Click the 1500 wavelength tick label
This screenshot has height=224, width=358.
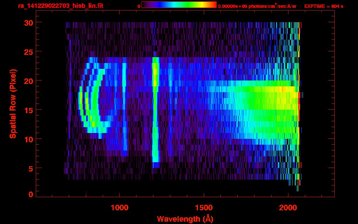tap(204, 207)
